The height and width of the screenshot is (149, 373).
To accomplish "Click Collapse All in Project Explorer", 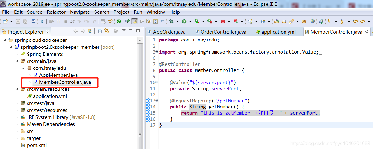I will (x=99, y=31).
